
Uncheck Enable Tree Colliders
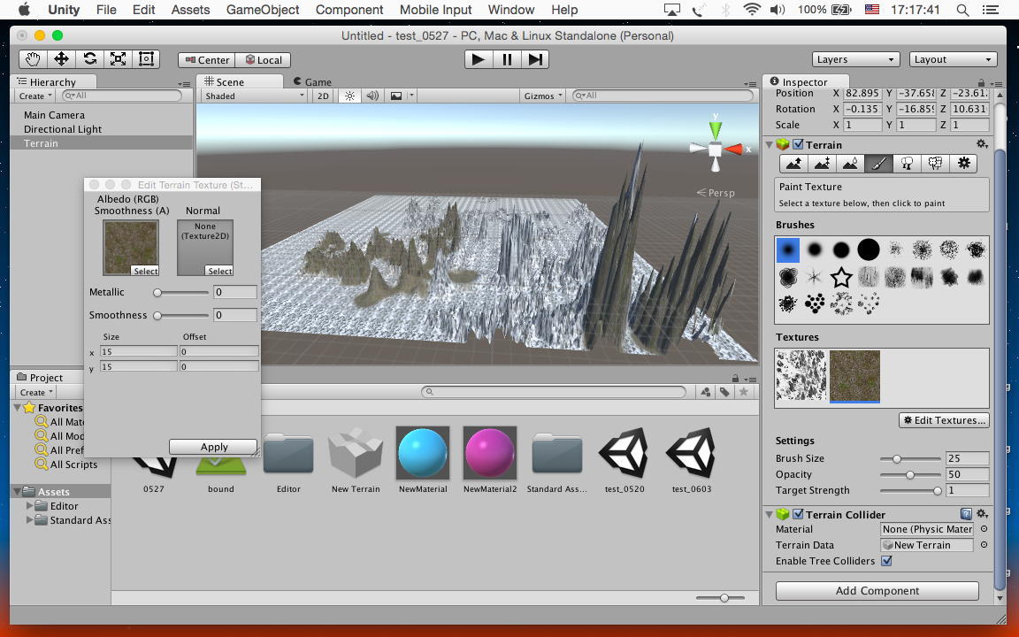[x=886, y=561]
